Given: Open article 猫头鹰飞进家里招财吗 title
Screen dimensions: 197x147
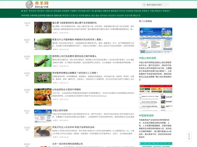Looking at the screenshot, I should coord(74,23).
